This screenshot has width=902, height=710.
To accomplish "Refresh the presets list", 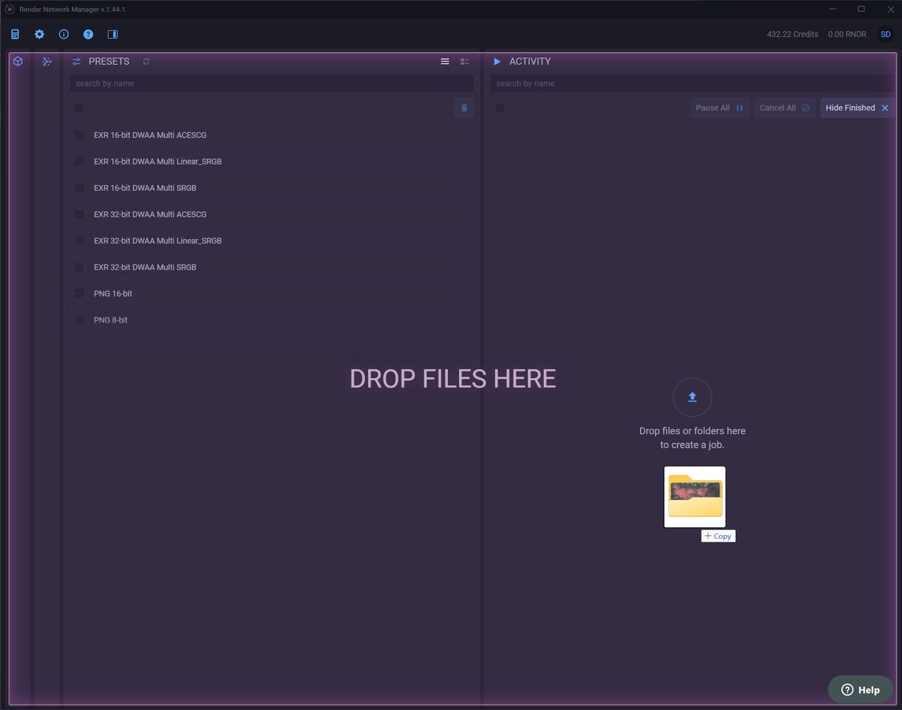I will 146,61.
